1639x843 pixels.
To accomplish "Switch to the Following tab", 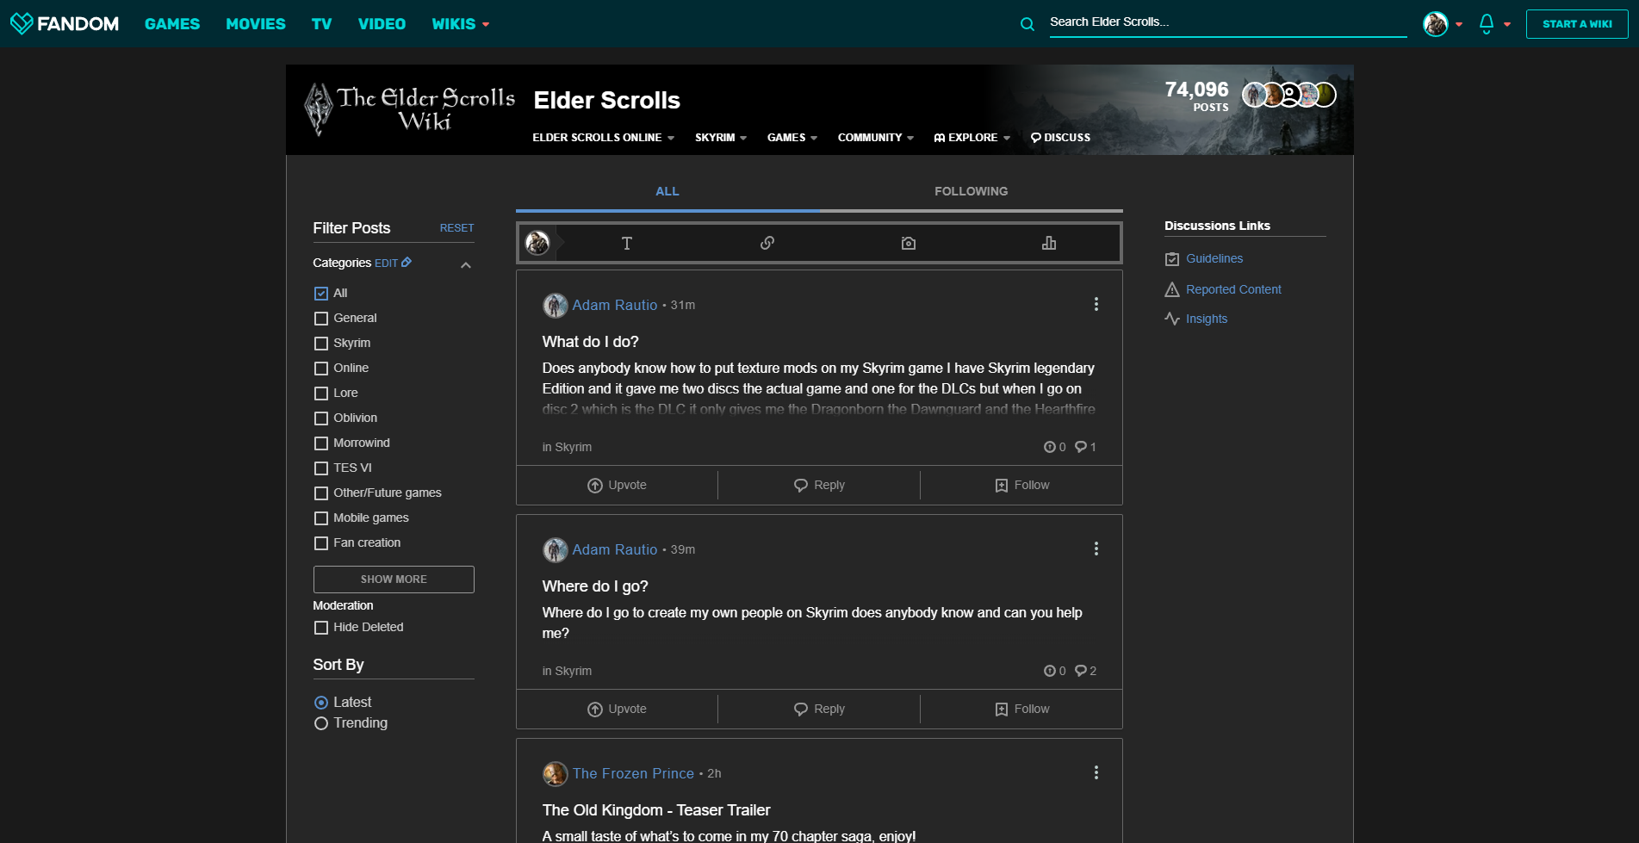I will pos(972,192).
